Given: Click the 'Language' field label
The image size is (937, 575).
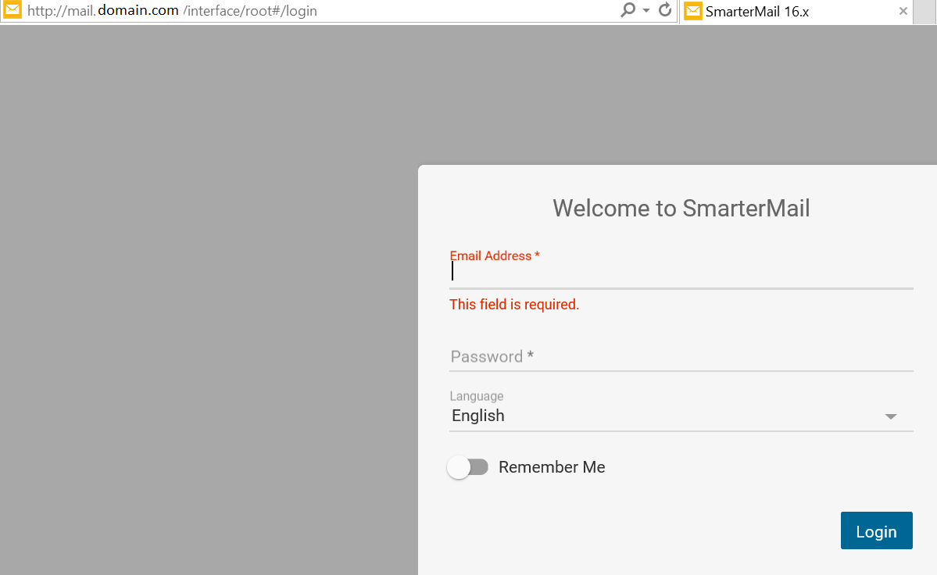Looking at the screenshot, I should coord(476,396).
